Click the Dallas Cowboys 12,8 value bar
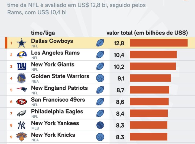 159,43
